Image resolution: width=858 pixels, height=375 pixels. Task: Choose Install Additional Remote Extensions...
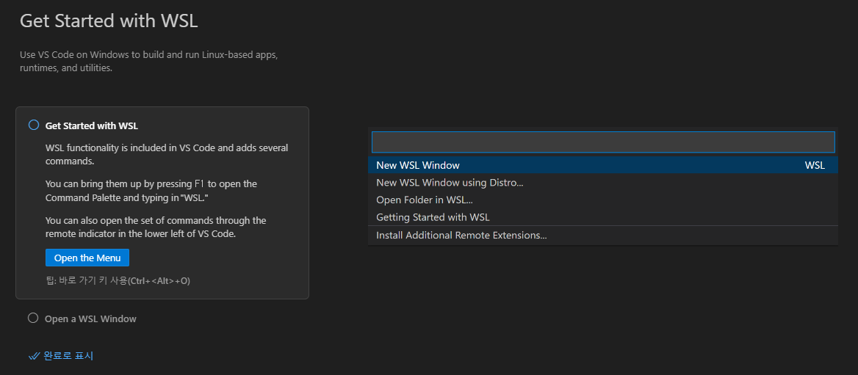pos(603,236)
